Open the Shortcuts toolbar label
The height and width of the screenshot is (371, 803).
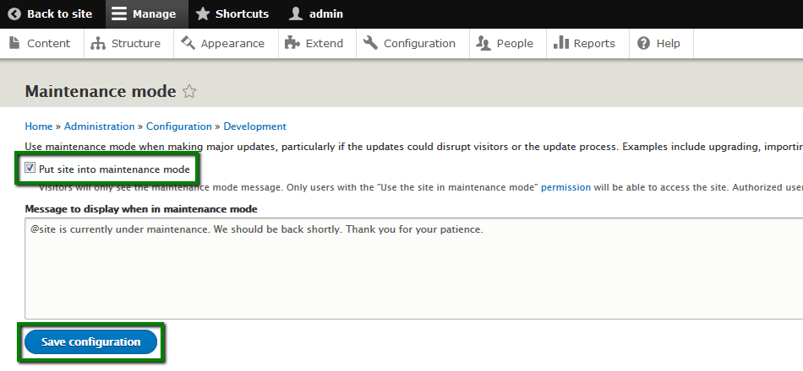point(243,14)
